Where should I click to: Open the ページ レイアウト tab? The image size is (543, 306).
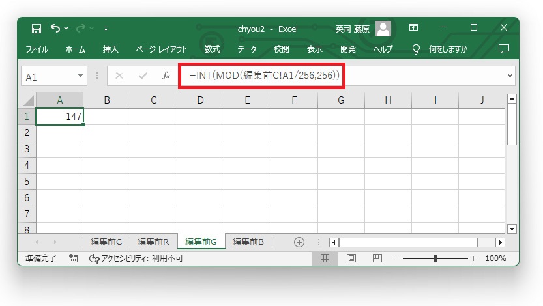(x=162, y=49)
